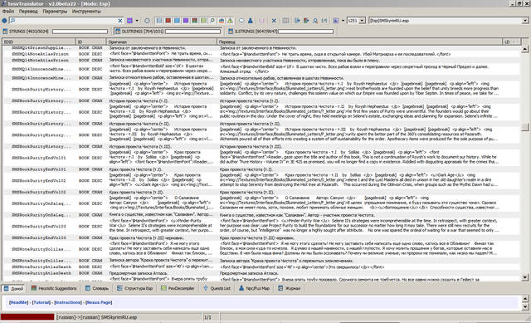Open the Домой bottom tab
531x323 pixels.
click(14, 288)
